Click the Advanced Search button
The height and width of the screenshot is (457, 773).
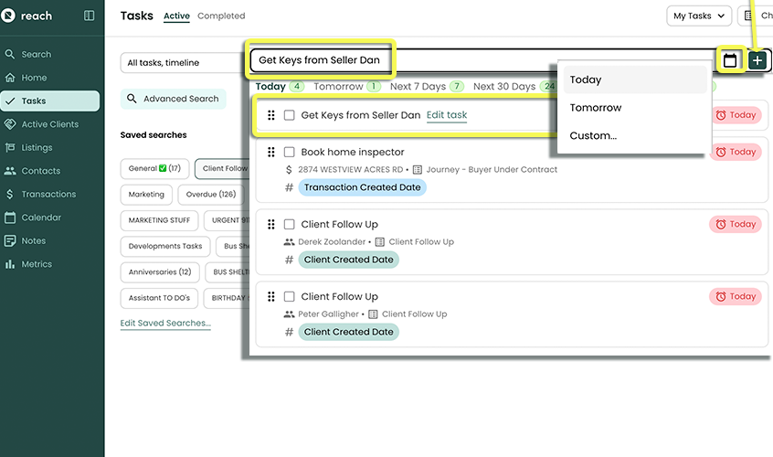[x=173, y=99]
